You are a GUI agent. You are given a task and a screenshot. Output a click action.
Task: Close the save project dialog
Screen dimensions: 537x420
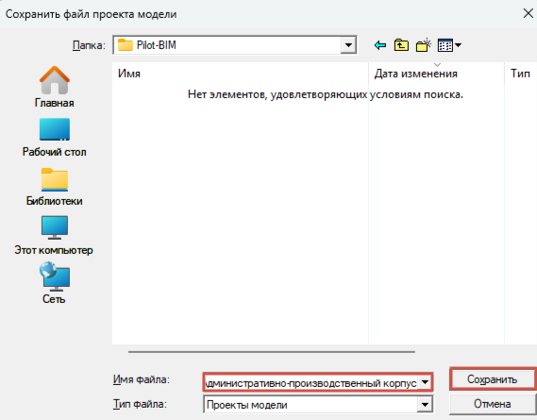coord(529,14)
